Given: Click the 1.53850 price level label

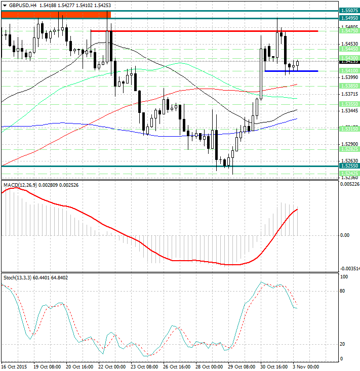Looking at the screenshot, I should pos(350,86).
